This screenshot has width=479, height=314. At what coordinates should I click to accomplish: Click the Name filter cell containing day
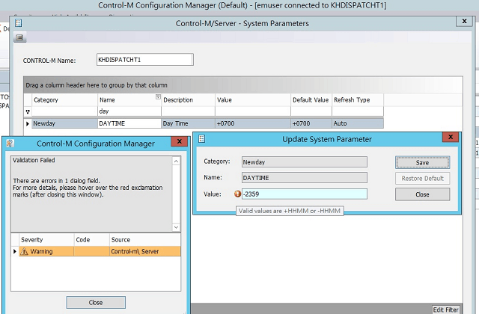[129, 111]
